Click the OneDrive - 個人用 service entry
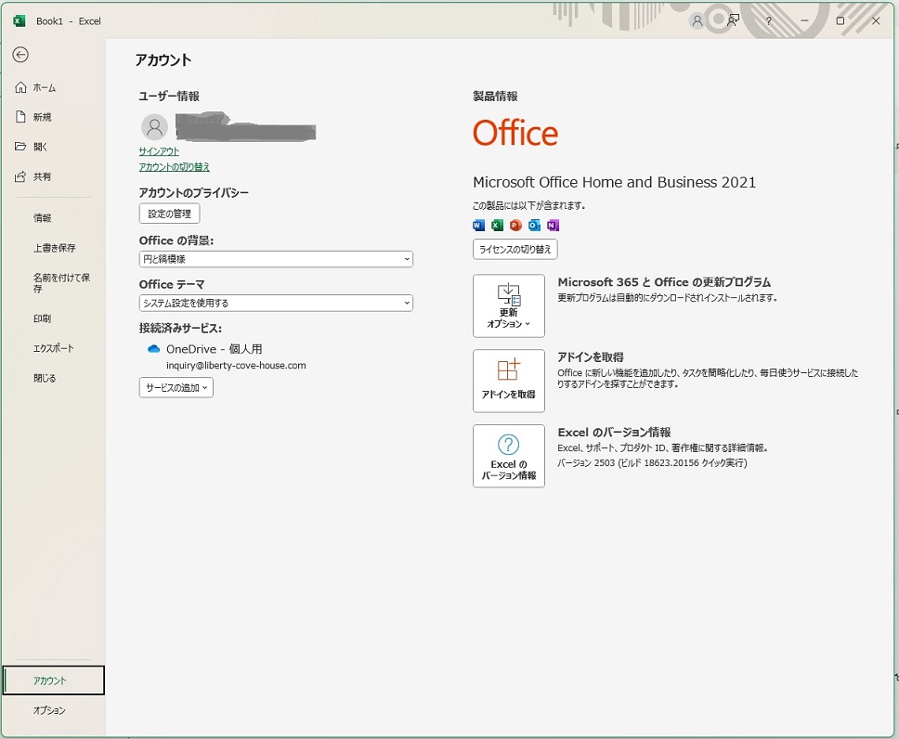The height and width of the screenshot is (739, 899). (214, 348)
